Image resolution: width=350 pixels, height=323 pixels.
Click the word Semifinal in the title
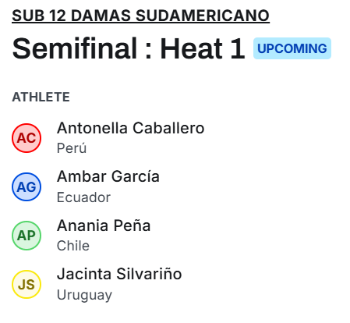coord(75,48)
